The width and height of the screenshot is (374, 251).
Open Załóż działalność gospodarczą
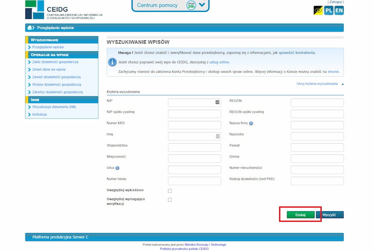[x=55, y=62]
